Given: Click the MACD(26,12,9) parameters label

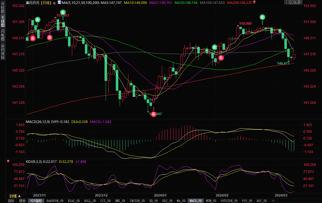Looking at the screenshot, I should [38, 122].
